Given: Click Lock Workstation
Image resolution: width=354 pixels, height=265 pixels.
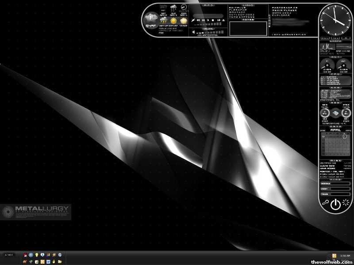Looking at the screenshot, I should (288, 34).
